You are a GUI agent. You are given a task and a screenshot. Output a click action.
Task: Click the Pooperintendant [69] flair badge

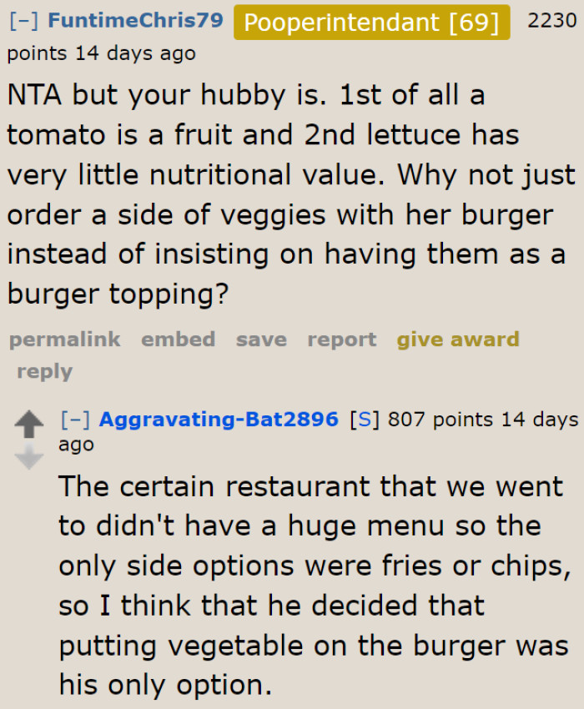pyautogui.click(x=372, y=23)
